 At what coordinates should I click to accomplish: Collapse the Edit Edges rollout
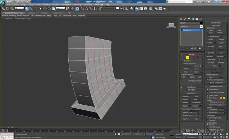pyautogui.click(x=191, y=90)
